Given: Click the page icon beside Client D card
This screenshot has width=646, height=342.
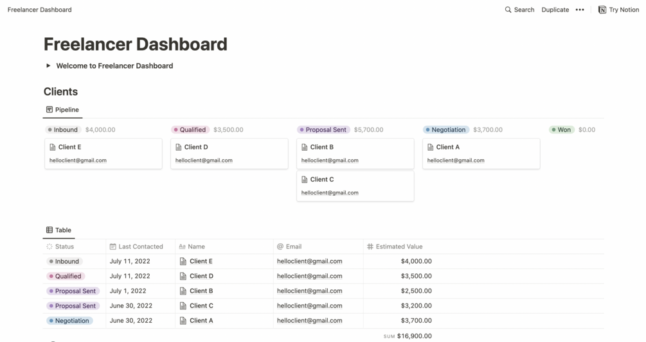Looking at the screenshot, I should click(179, 147).
